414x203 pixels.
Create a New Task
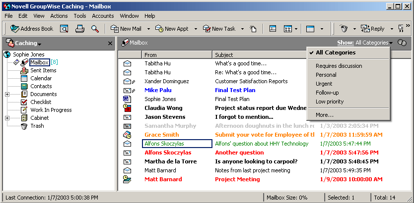[x=219, y=29]
